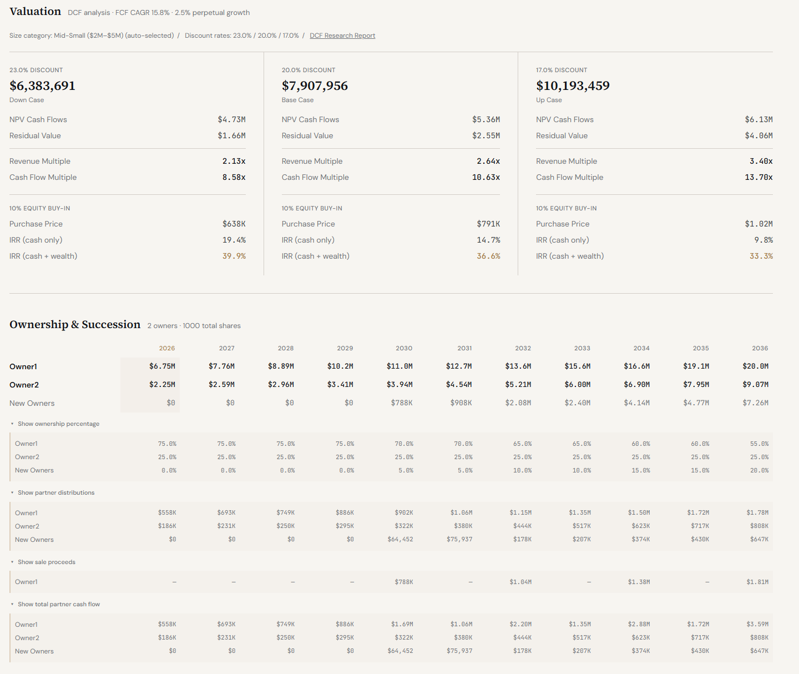Click the Size category Mid-Small text
The width and height of the screenshot is (799, 674).
(92, 36)
